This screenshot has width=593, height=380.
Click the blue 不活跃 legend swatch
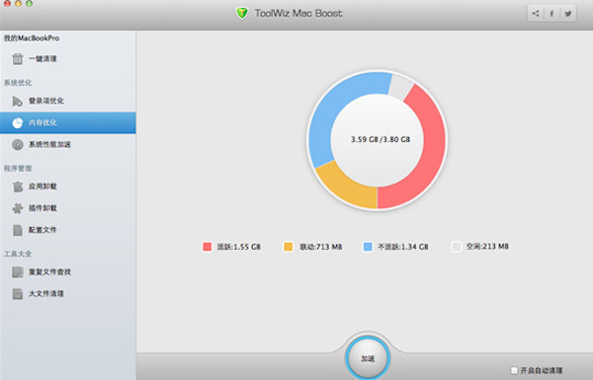(x=368, y=247)
